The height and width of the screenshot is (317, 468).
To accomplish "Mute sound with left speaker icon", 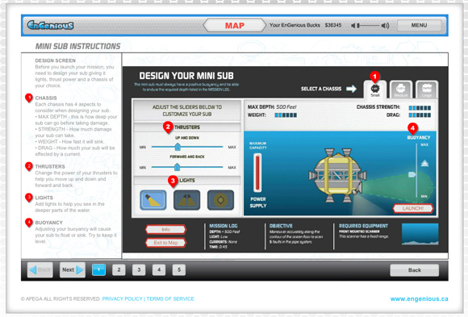I will pos(353,26).
